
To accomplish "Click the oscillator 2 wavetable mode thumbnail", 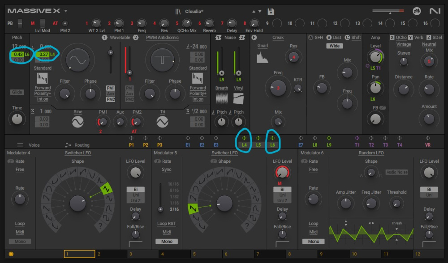I will 198,78.
